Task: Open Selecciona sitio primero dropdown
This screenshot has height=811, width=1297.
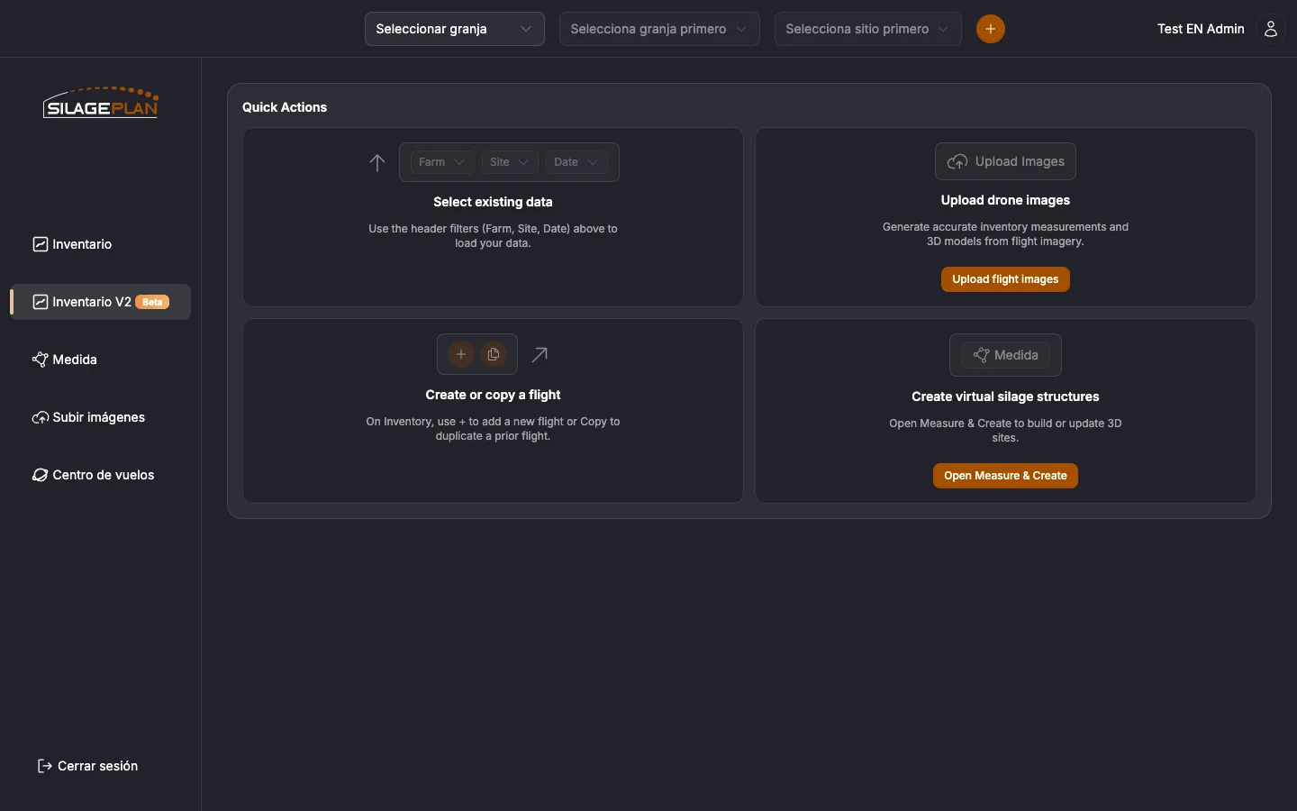Action: [x=868, y=29]
